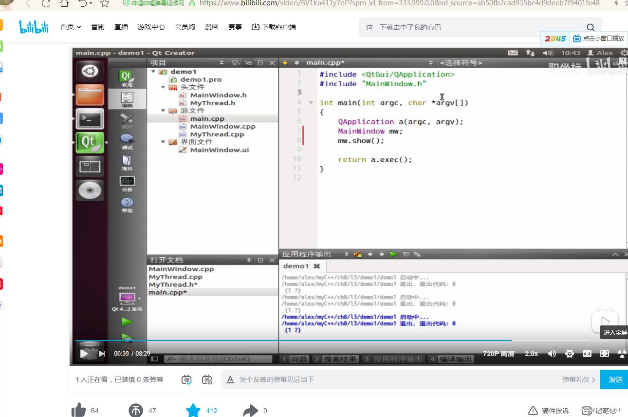The image size is (628, 417).
Task: Give coins with the coin icon
Action: 136,411
